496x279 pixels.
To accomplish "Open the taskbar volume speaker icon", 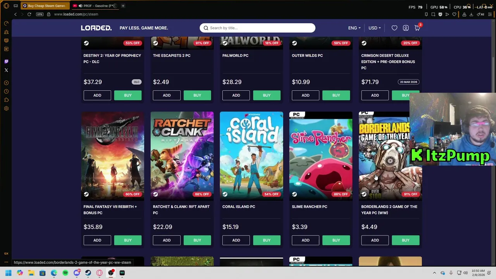I will tap(465, 273).
